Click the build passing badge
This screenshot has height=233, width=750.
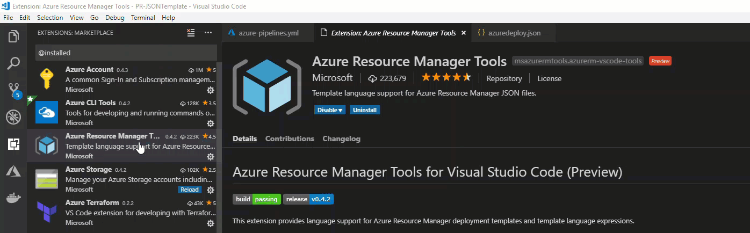click(257, 199)
